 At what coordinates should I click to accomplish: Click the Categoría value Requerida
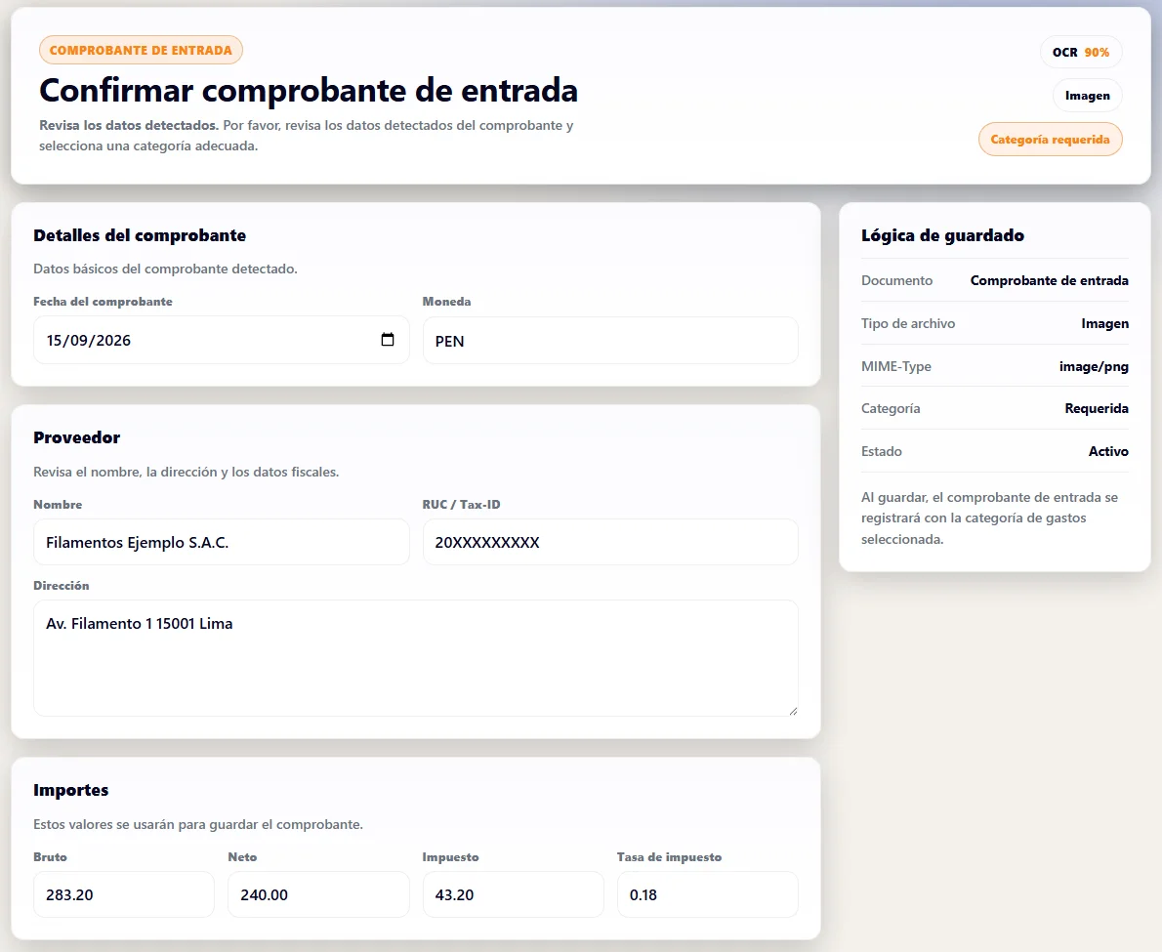coord(1097,408)
